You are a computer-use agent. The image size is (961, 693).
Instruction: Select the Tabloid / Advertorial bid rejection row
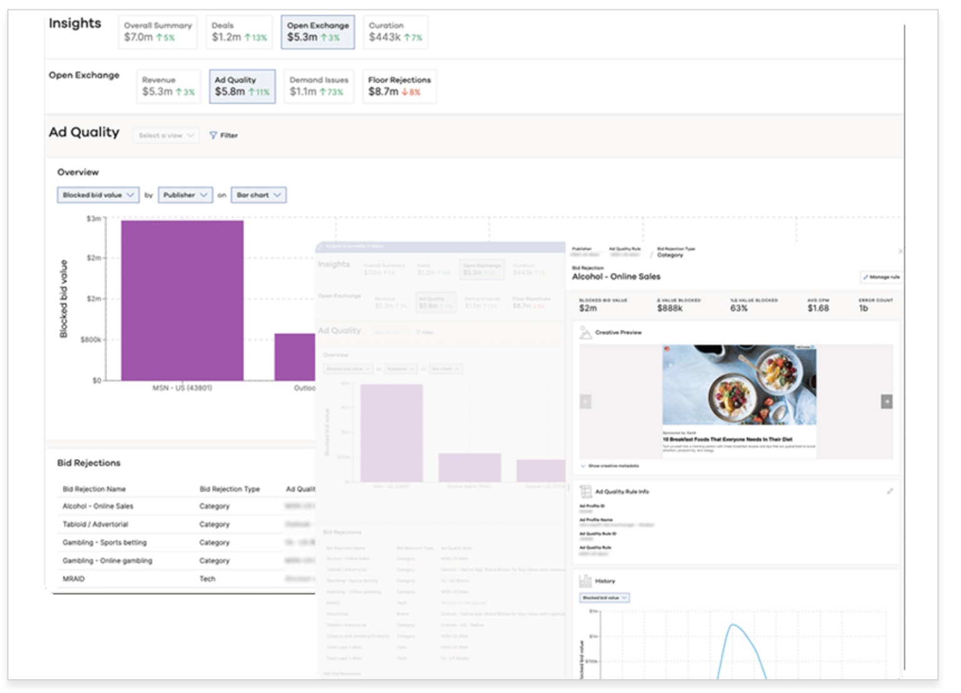click(97, 524)
